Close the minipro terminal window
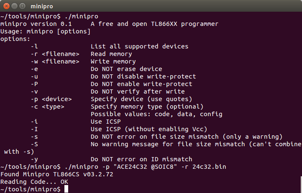This screenshot has height=193, width=302. tap(6, 5)
